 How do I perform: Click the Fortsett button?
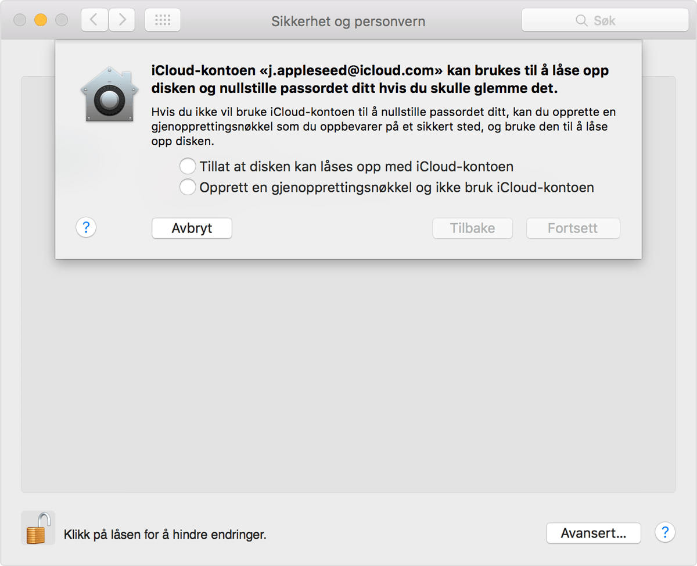[x=573, y=228]
